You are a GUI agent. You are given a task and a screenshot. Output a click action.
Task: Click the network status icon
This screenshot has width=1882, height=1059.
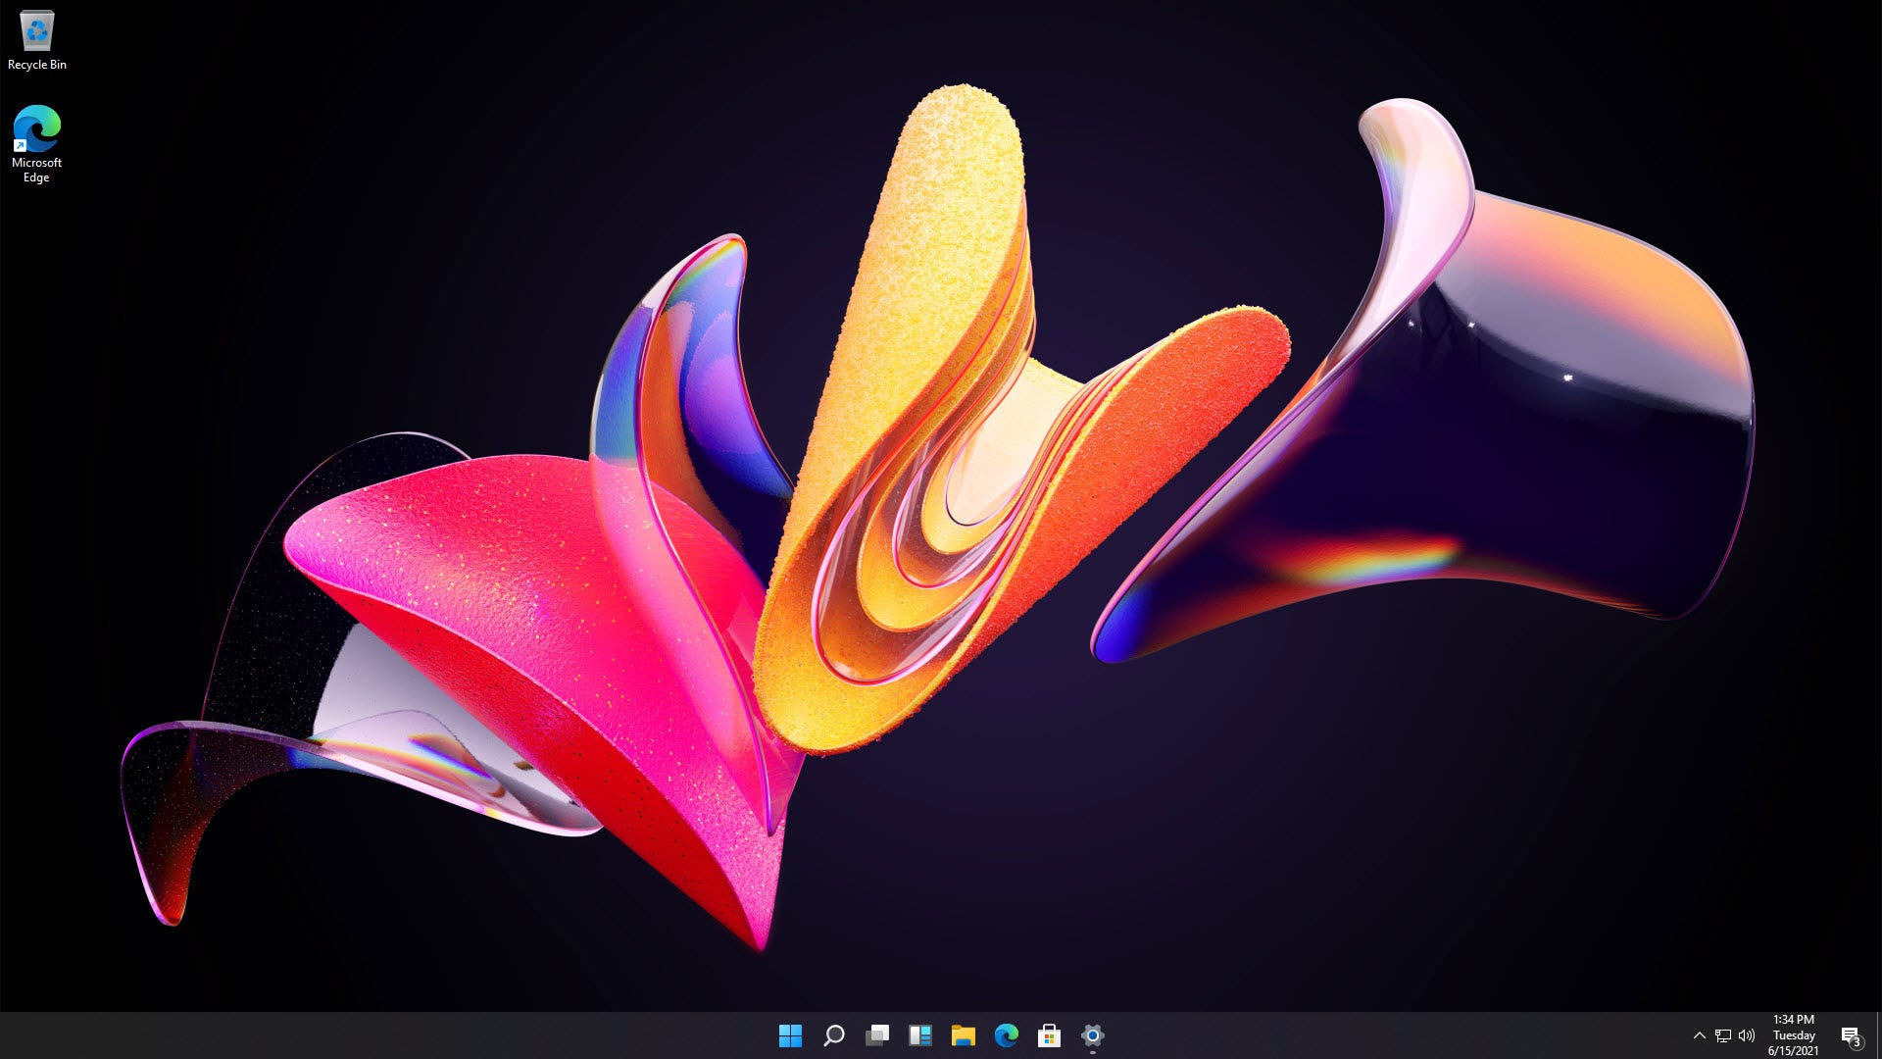[x=1724, y=1034]
